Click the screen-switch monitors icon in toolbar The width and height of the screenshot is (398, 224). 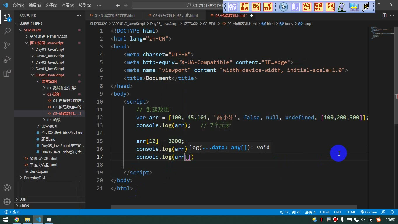[354, 7]
